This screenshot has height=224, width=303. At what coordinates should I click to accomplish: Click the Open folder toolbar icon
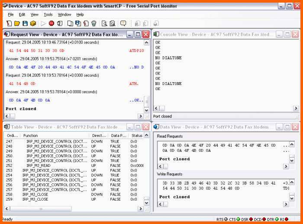click(x=17, y=23)
